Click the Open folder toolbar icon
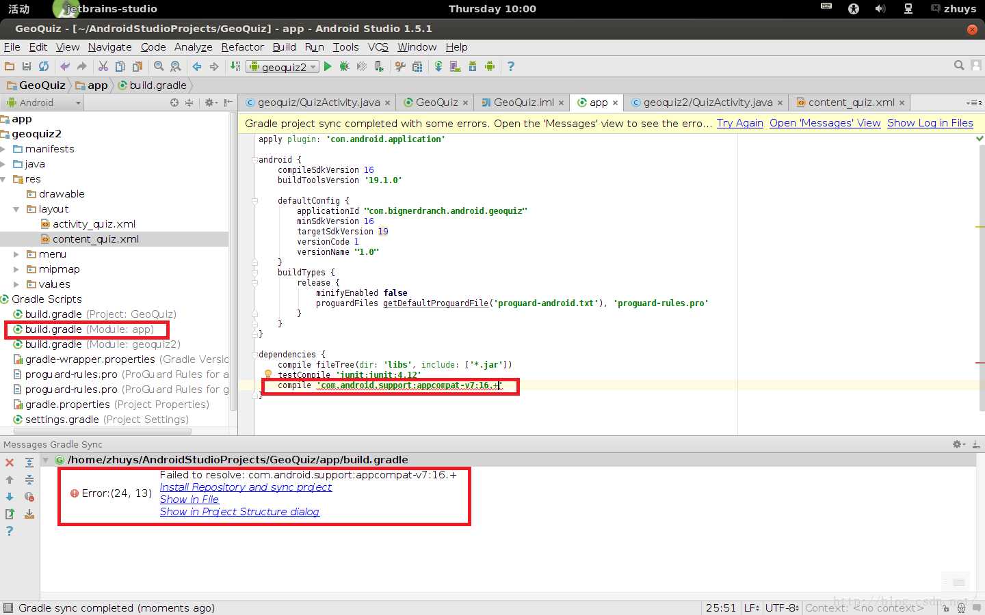Viewport: 985px width, 615px height. click(x=10, y=66)
